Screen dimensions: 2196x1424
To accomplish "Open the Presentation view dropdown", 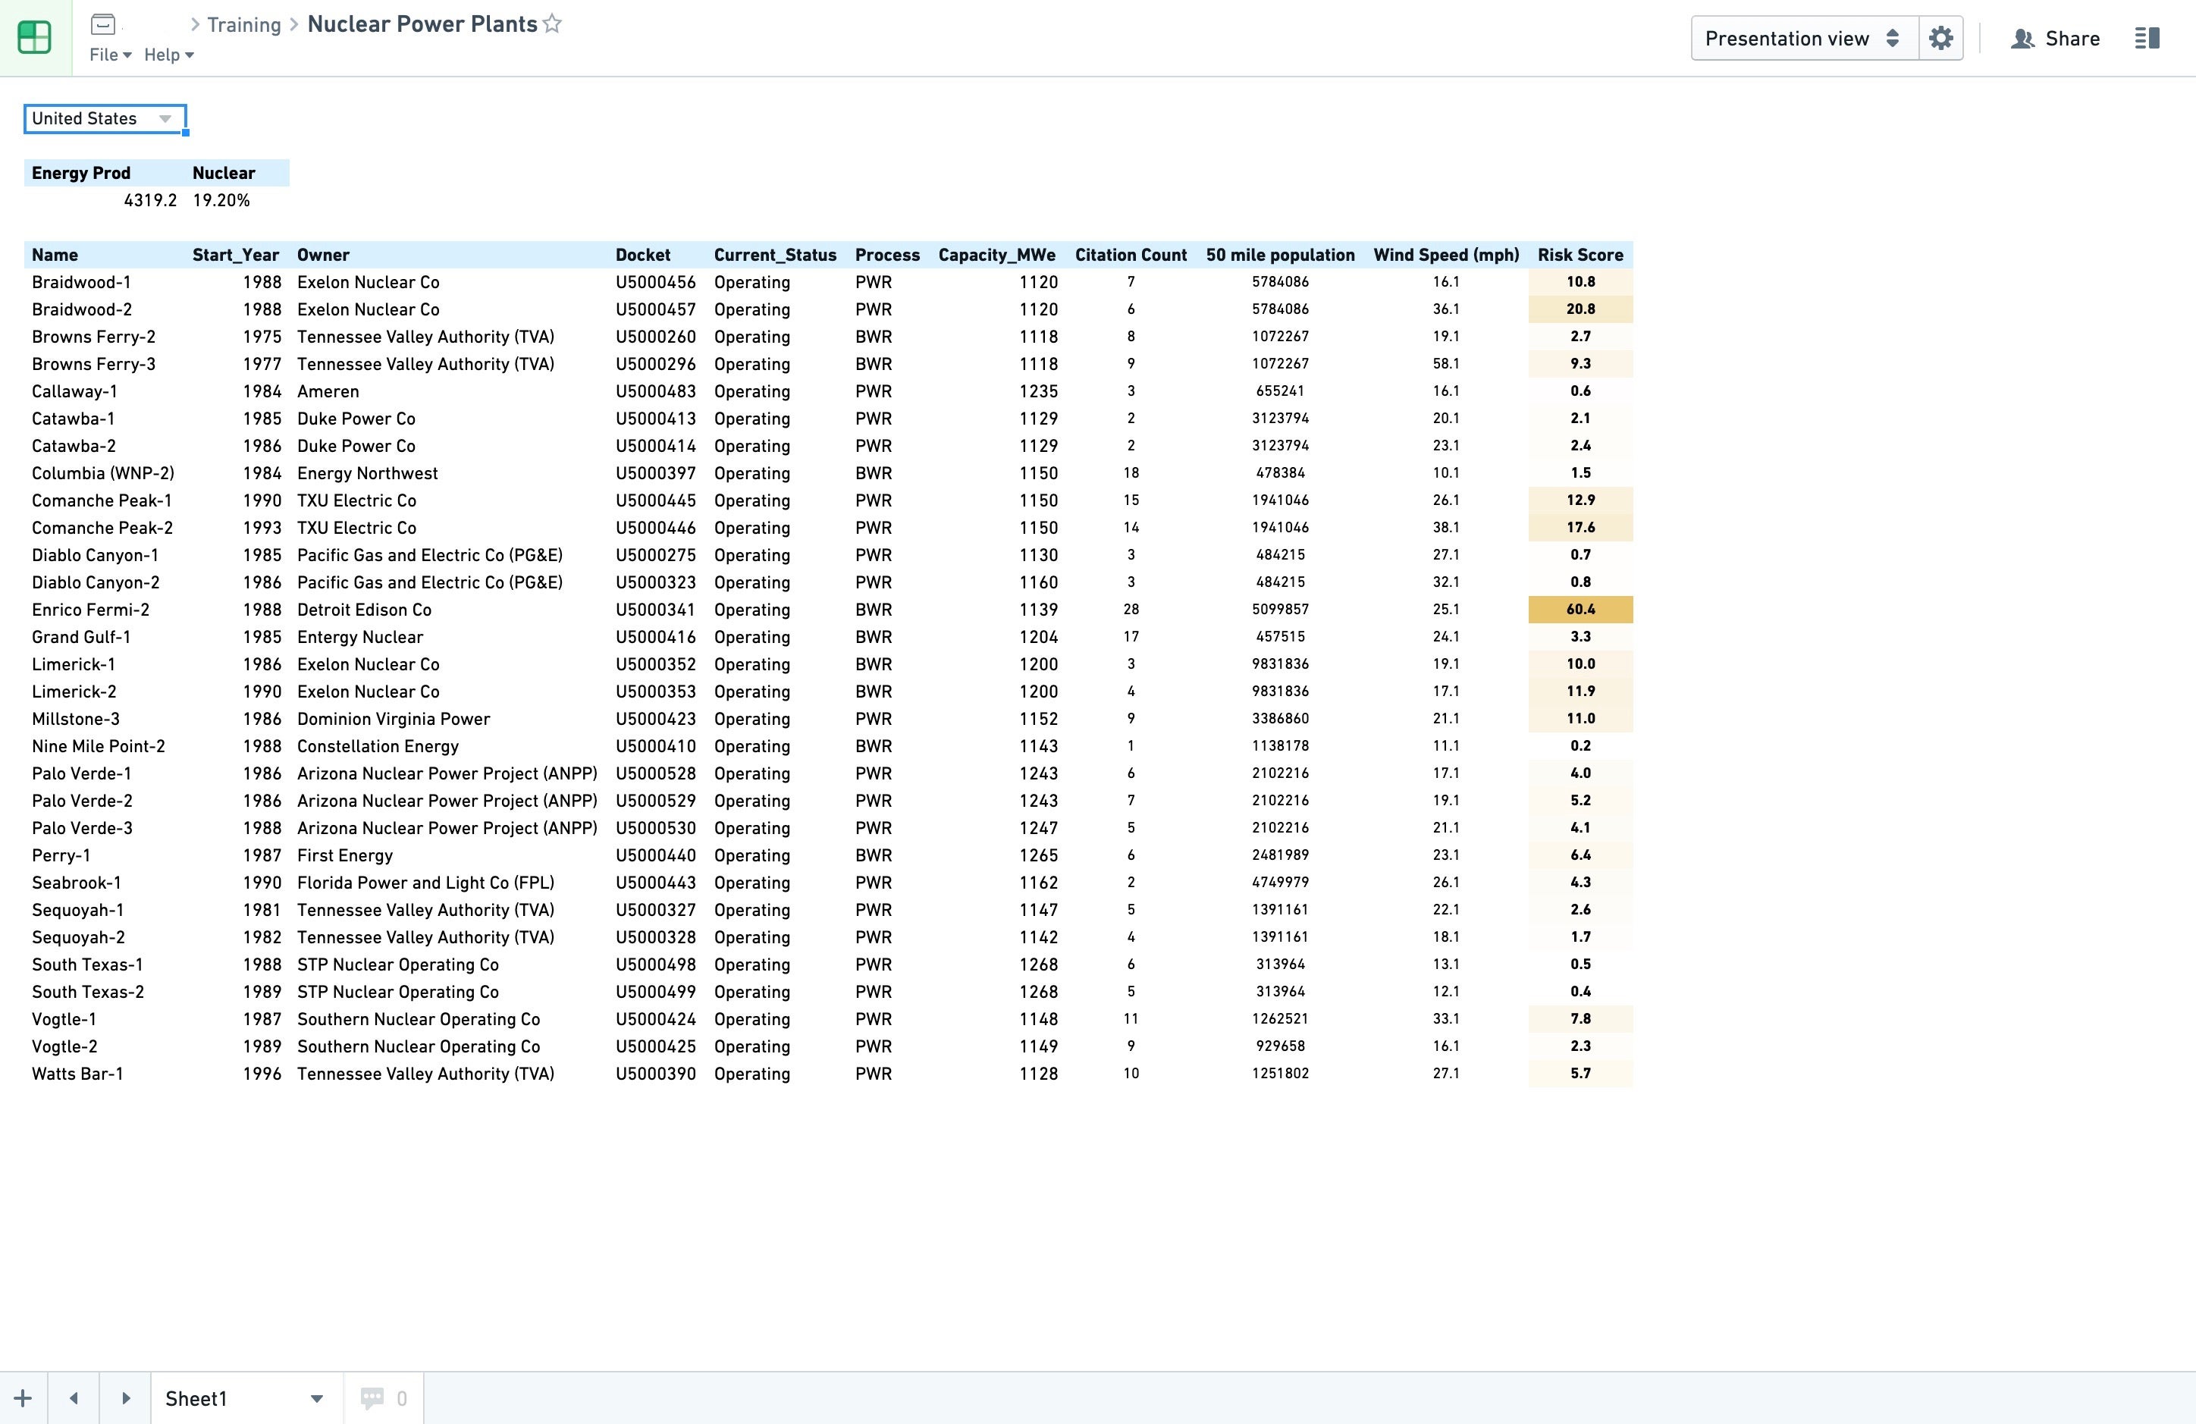I will pyautogui.click(x=1804, y=38).
